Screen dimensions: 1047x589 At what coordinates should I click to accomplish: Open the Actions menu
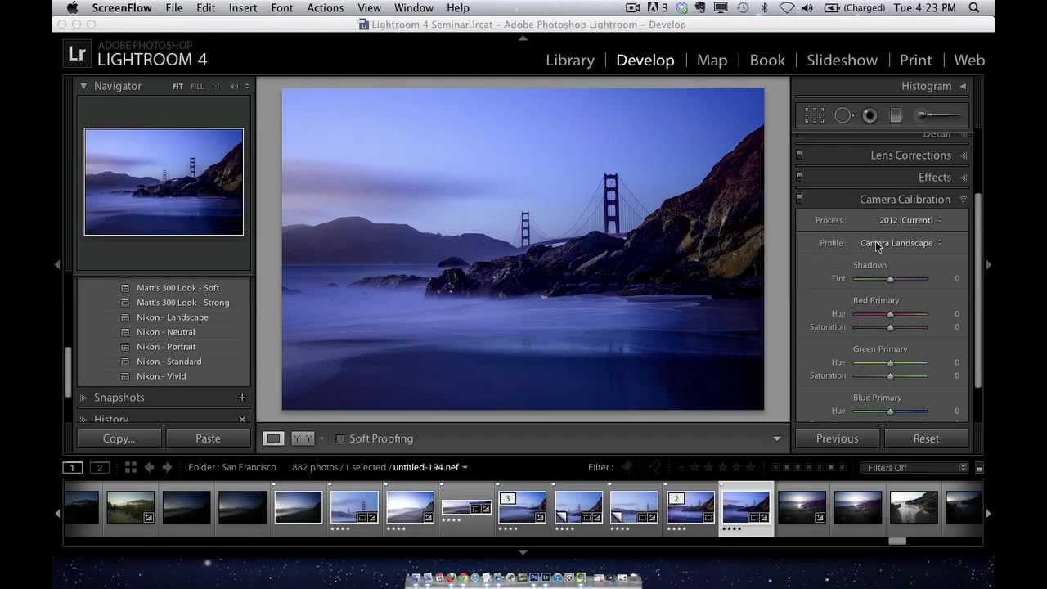tap(325, 7)
